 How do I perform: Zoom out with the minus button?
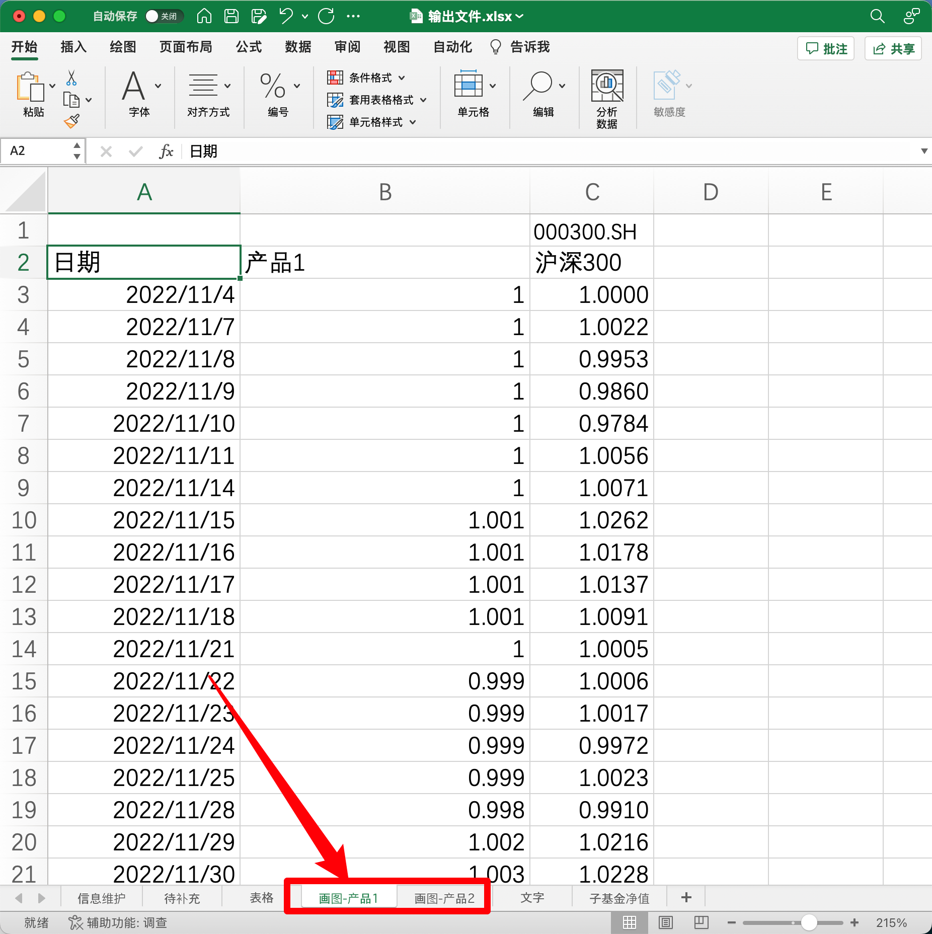(731, 922)
